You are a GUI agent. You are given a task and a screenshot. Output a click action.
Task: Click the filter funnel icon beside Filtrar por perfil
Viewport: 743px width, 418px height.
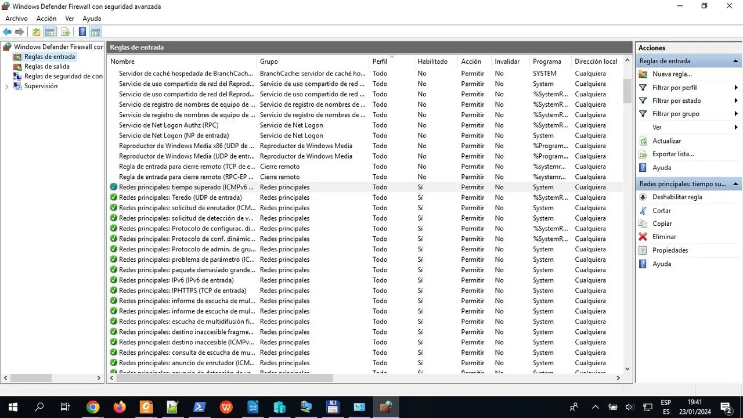(643, 88)
